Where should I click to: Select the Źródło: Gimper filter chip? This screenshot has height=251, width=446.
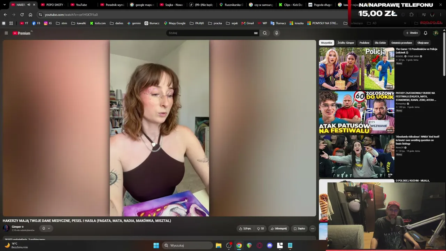tap(346, 43)
